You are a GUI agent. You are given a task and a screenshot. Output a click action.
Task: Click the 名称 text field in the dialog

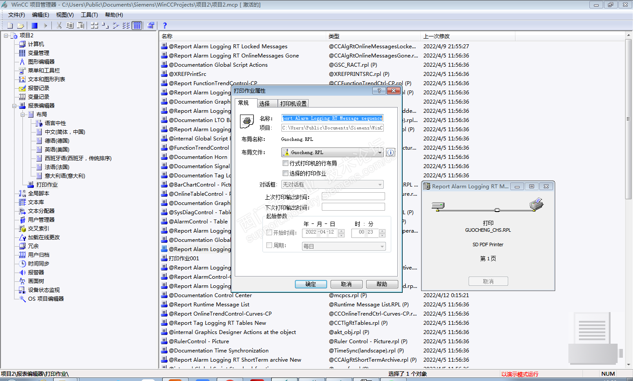(x=332, y=118)
